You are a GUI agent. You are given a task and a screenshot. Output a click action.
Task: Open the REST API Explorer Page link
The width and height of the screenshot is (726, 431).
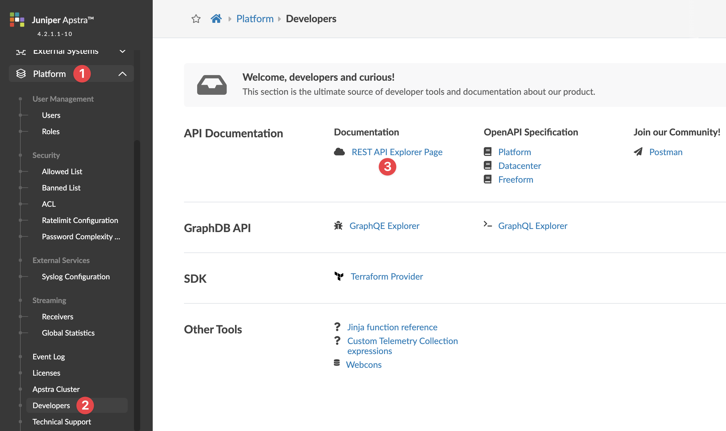397,152
